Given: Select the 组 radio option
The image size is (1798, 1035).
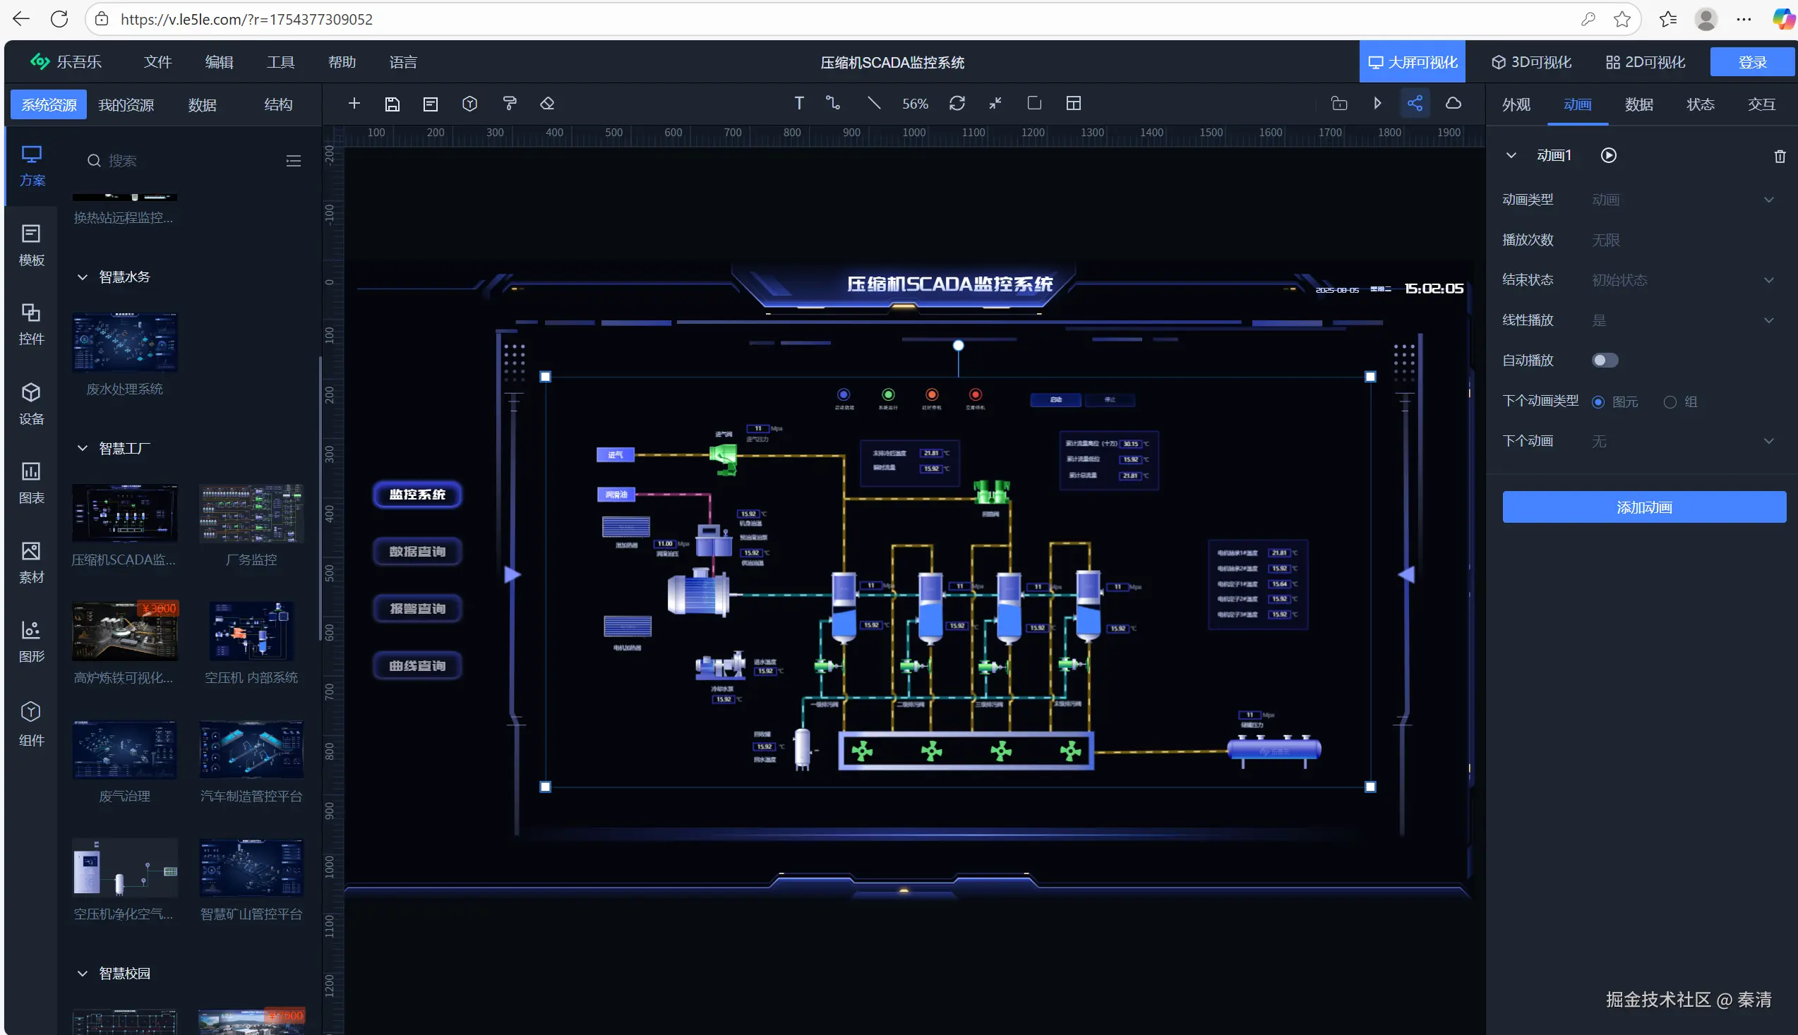Looking at the screenshot, I should pos(1670,402).
